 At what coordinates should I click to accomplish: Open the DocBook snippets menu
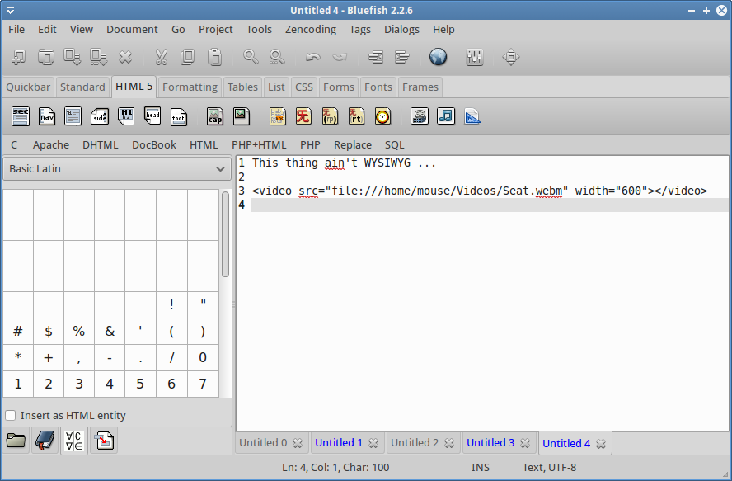(x=153, y=145)
